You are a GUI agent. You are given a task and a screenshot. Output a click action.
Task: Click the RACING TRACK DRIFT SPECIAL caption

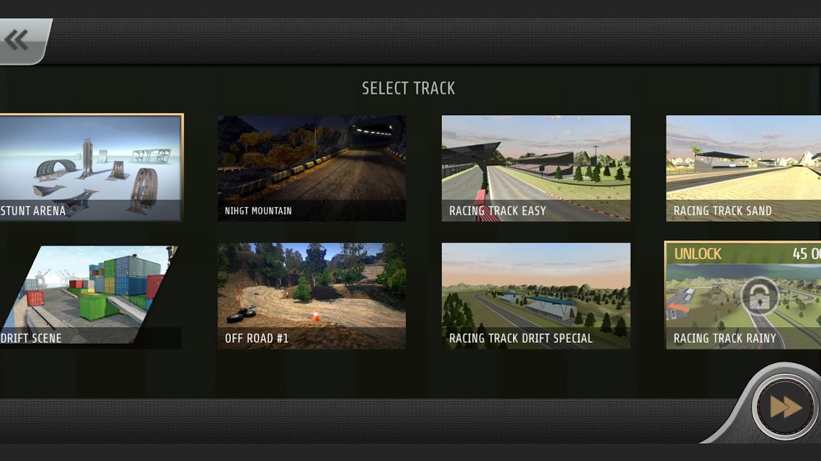(521, 338)
